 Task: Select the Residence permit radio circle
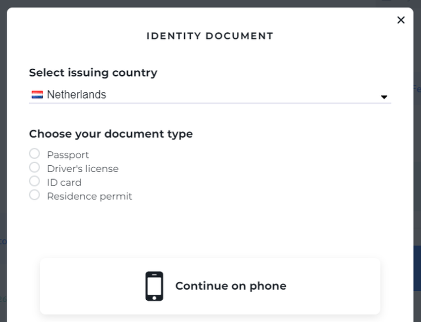tap(34, 195)
